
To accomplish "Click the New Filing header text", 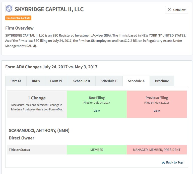I will (x=97, y=98).
